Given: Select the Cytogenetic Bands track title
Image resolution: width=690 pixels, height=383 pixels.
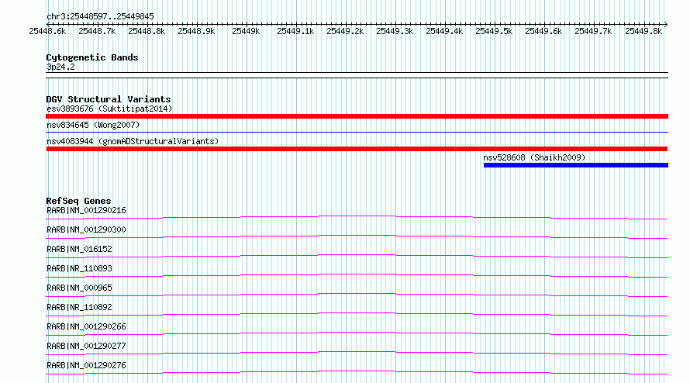Looking at the screenshot, I should point(92,57).
